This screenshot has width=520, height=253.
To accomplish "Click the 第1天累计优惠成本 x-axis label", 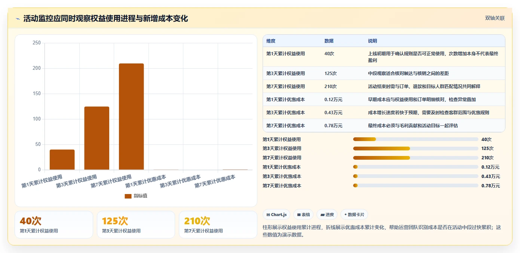I will pyautogui.click(x=146, y=181).
